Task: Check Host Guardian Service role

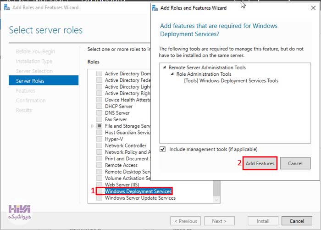Action: point(100,132)
